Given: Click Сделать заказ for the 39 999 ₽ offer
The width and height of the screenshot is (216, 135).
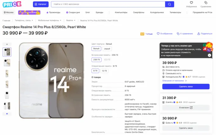Looking at the screenshot, I should point(186,86).
